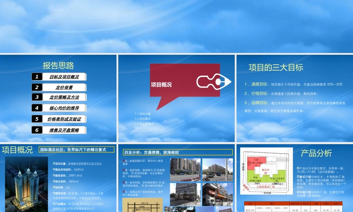The width and height of the screenshot is (353, 212).
Task: Select the beige road map in 四至分析 slide
Action: 143,205
